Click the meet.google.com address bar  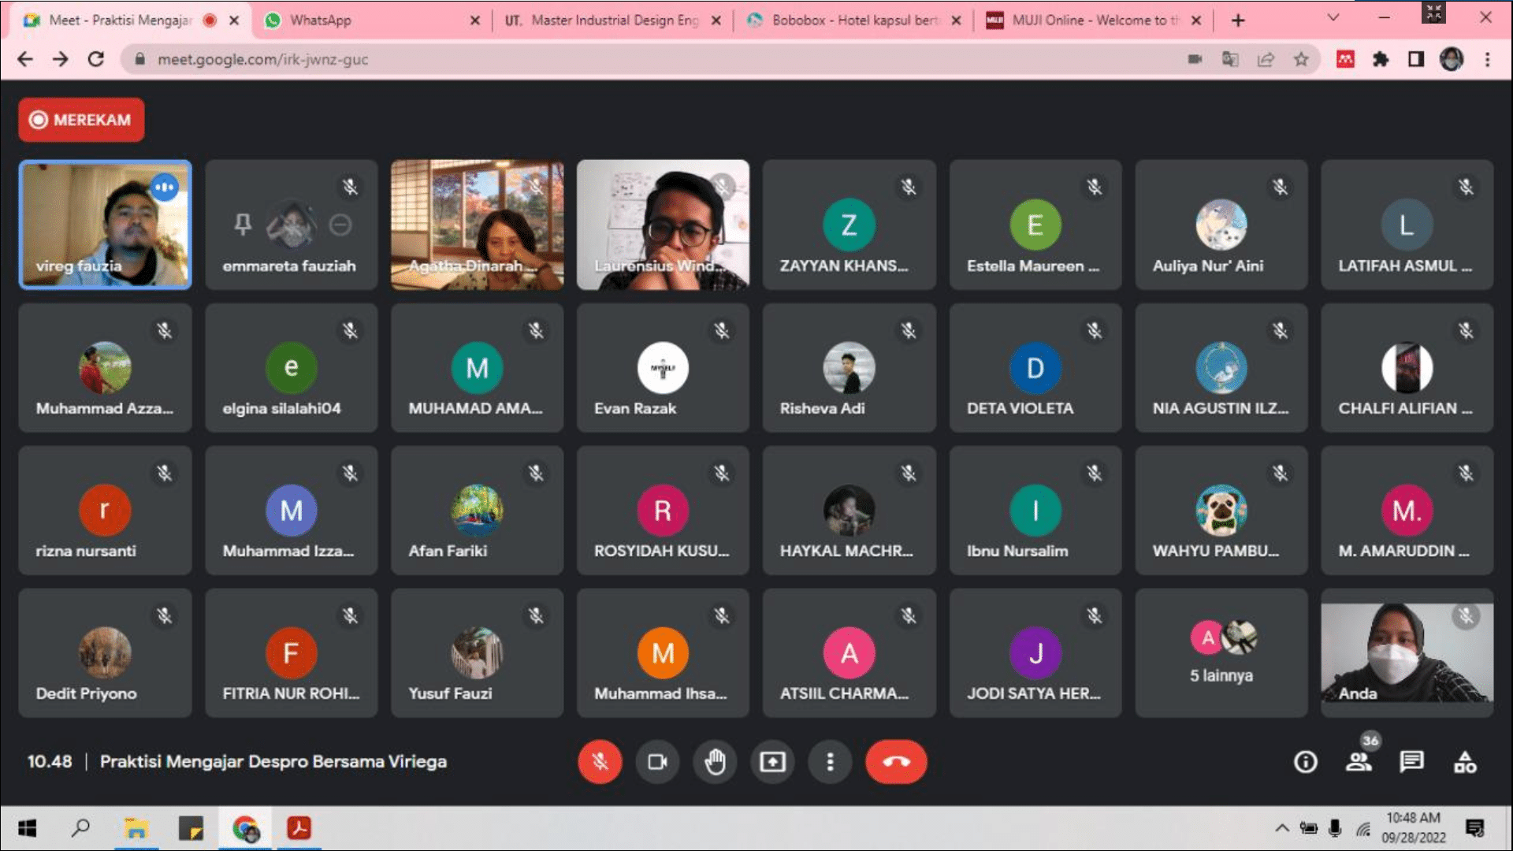click(654, 59)
